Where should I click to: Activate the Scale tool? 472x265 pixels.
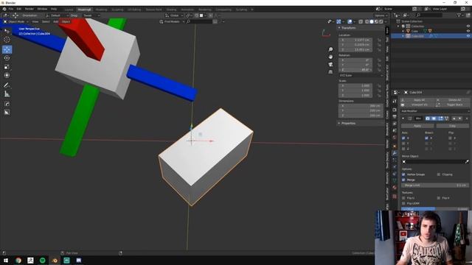click(x=7, y=67)
